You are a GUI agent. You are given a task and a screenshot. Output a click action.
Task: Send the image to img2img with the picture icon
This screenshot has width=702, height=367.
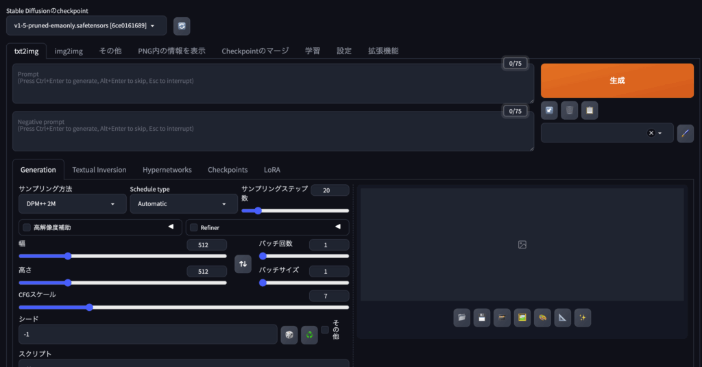coord(522,318)
